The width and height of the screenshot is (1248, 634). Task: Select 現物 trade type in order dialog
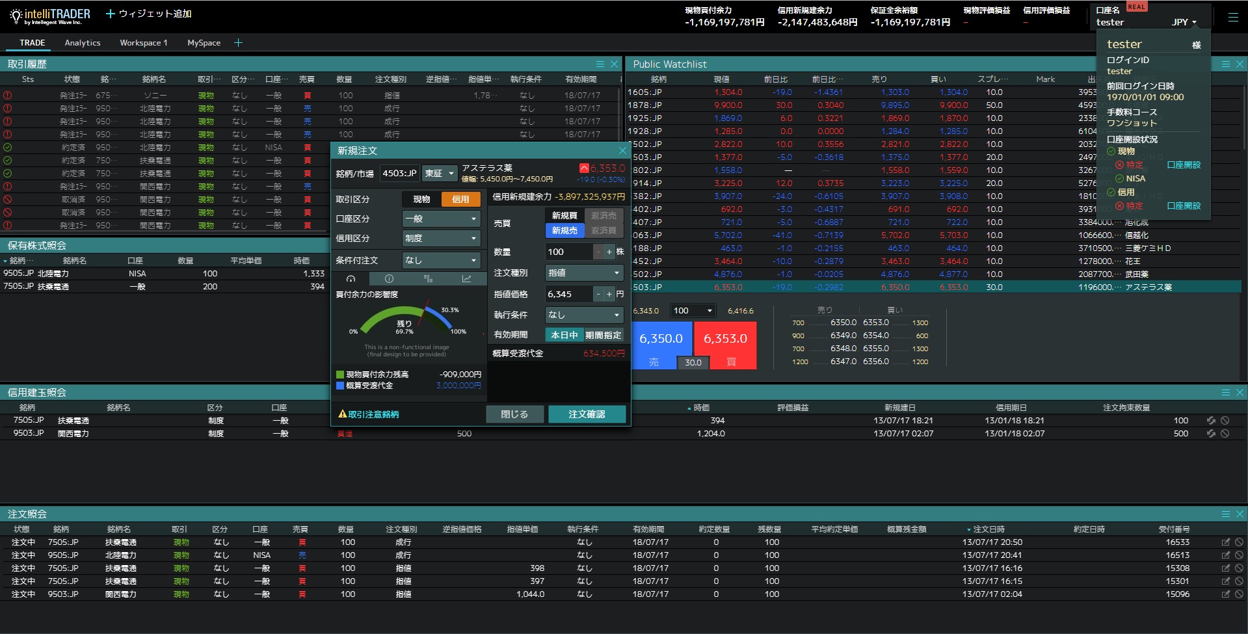tap(421, 200)
